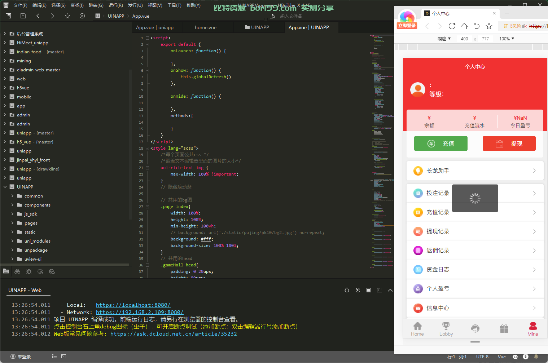This screenshot has height=363, width=548.
Task: Open the 192.168.2.109:8080 network link
Action: tap(140, 312)
